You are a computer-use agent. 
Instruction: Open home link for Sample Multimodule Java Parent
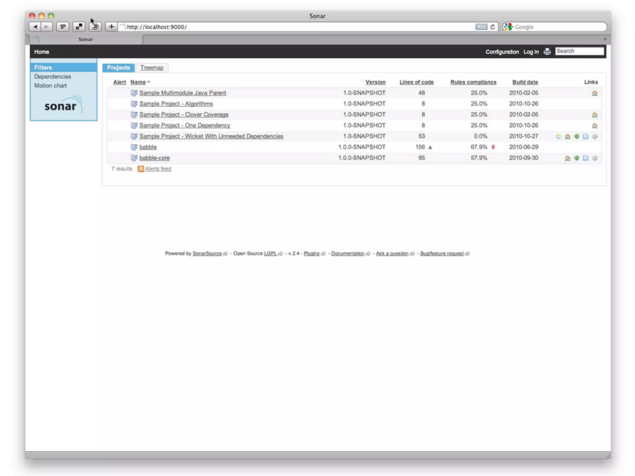(594, 93)
